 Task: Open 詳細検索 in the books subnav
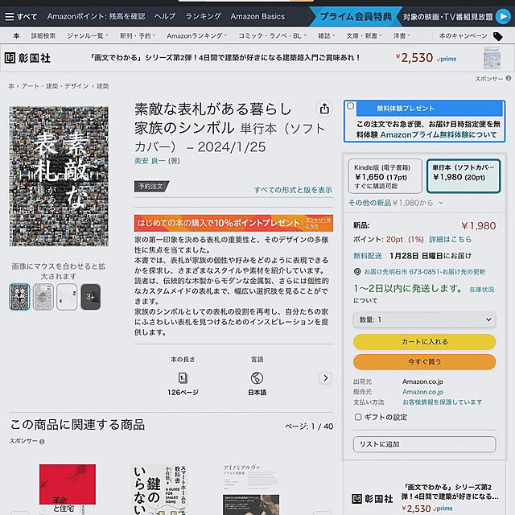43,35
